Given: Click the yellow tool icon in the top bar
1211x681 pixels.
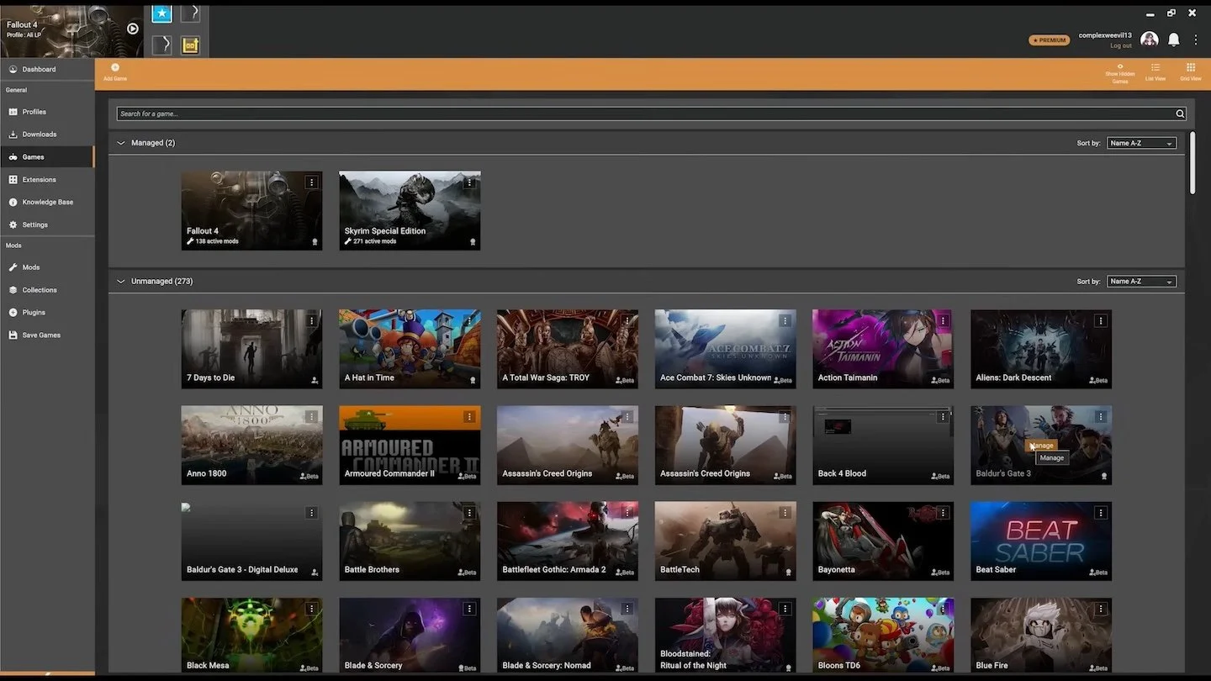Looking at the screenshot, I should click(191, 45).
